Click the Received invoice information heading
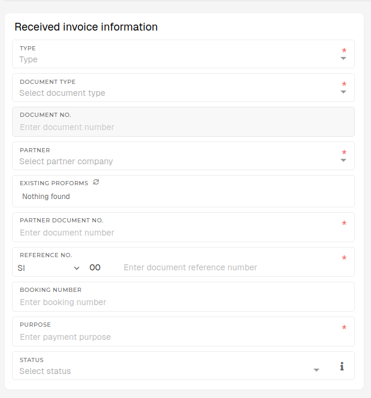The width and height of the screenshot is (371, 398). pyautogui.click(x=86, y=27)
